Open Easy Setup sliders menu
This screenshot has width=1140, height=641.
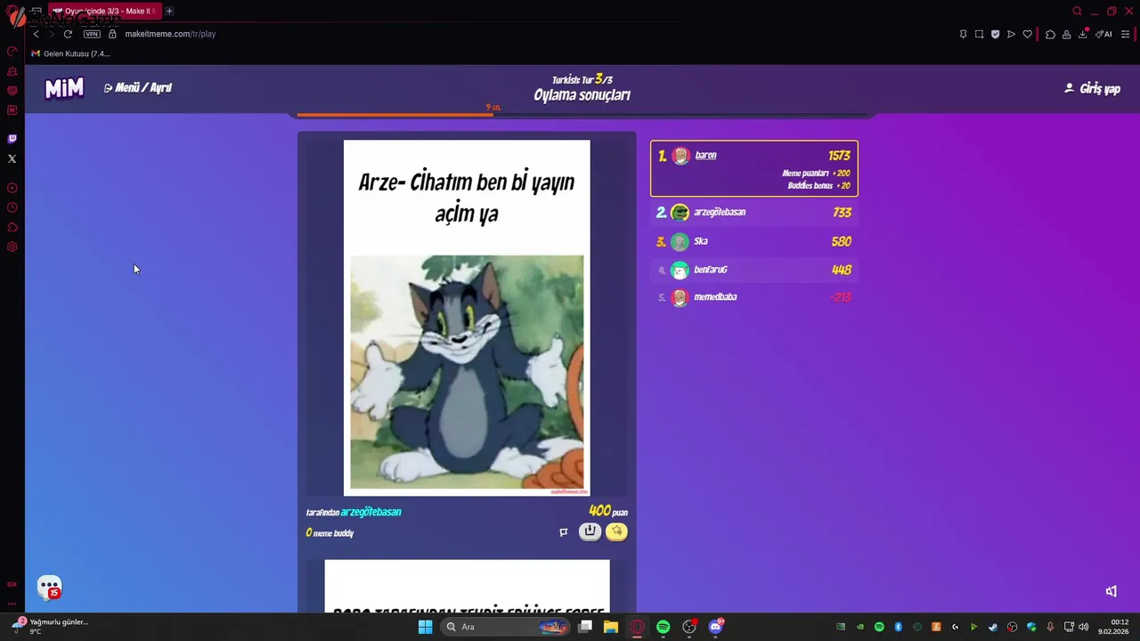[1125, 34]
